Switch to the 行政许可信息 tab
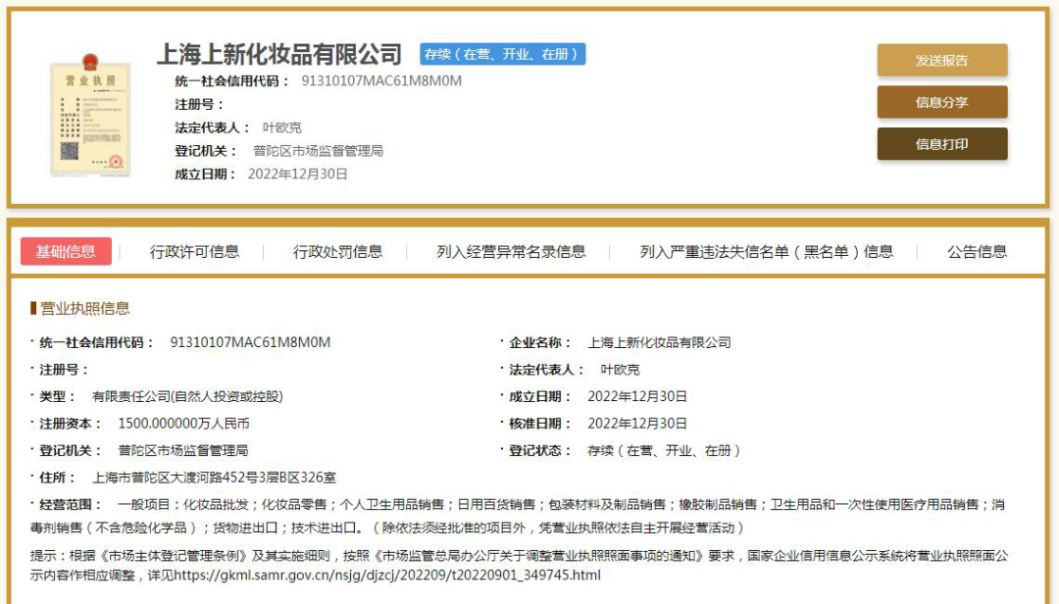 click(196, 251)
